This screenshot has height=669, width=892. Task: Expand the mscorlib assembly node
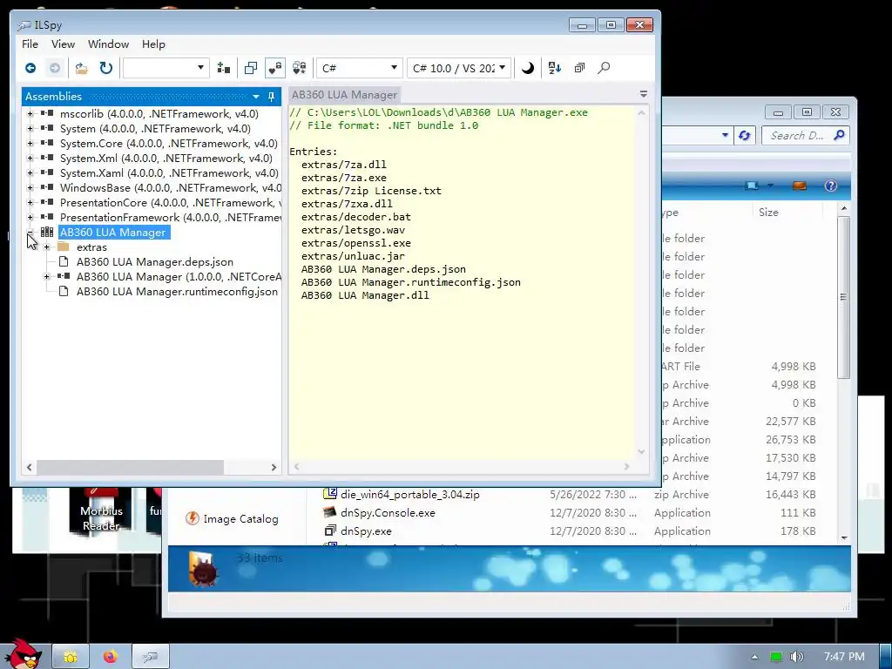[30, 114]
